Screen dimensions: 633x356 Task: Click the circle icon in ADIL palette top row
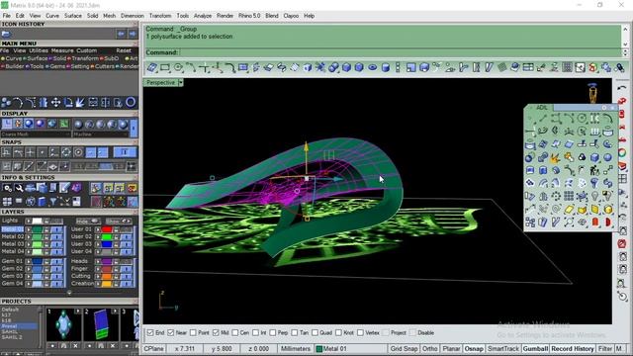click(582, 119)
